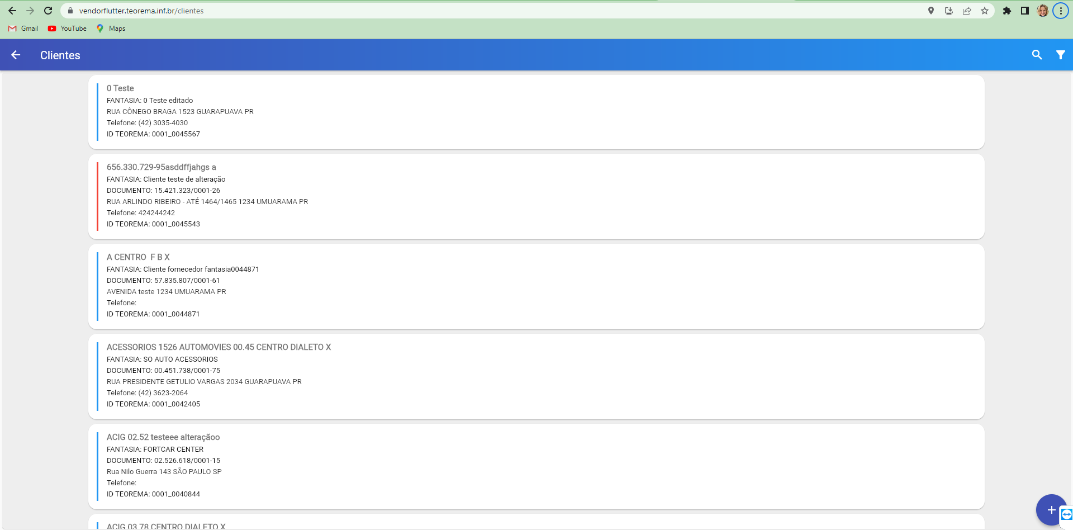Click 'ID TEOREMA: 0001_0045543'

[153, 224]
